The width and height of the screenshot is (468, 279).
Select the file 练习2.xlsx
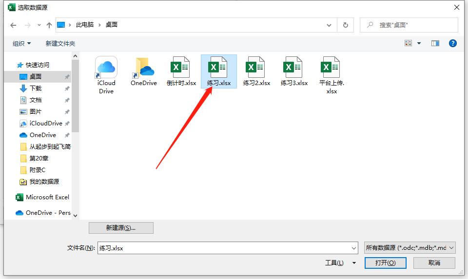coord(256,71)
